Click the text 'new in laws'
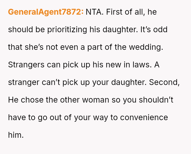 129,65
